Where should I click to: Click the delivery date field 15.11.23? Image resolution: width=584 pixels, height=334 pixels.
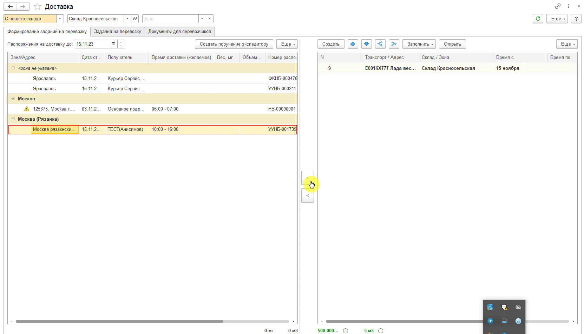coord(93,44)
